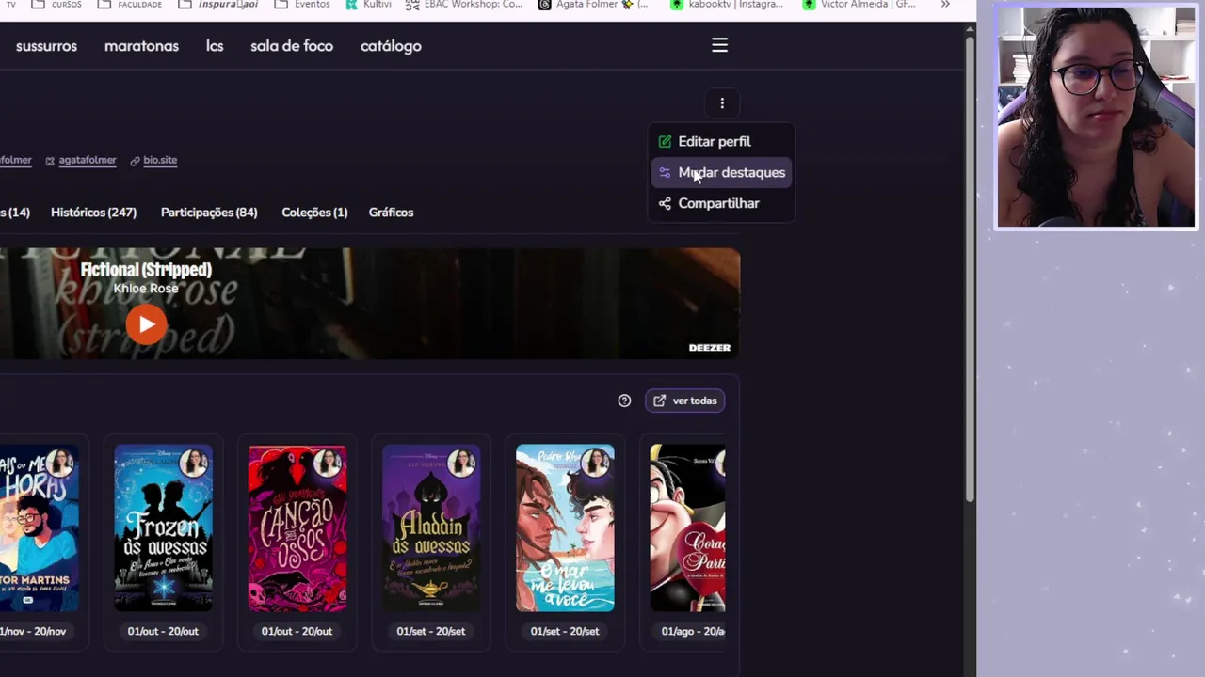The width and height of the screenshot is (1205, 677).
Task: Open Aladdin às avessas book cover
Action: pyautogui.click(x=430, y=528)
